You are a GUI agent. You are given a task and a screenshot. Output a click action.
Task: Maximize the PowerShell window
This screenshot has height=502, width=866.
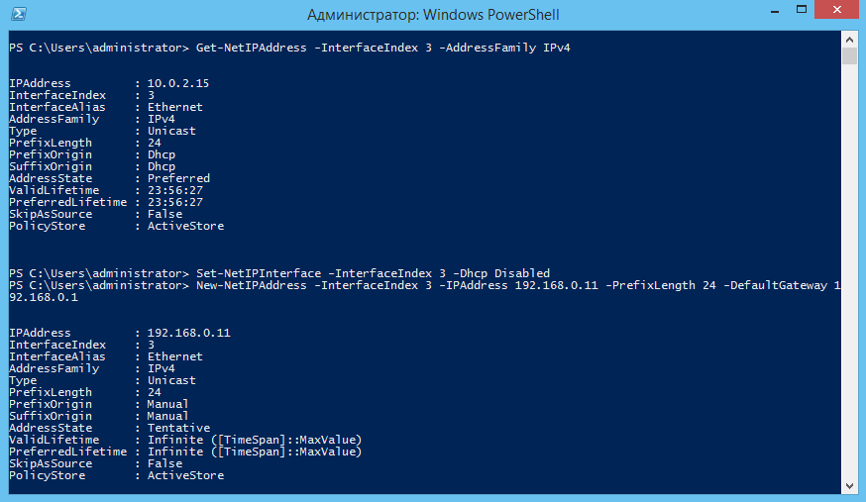pos(802,11)
